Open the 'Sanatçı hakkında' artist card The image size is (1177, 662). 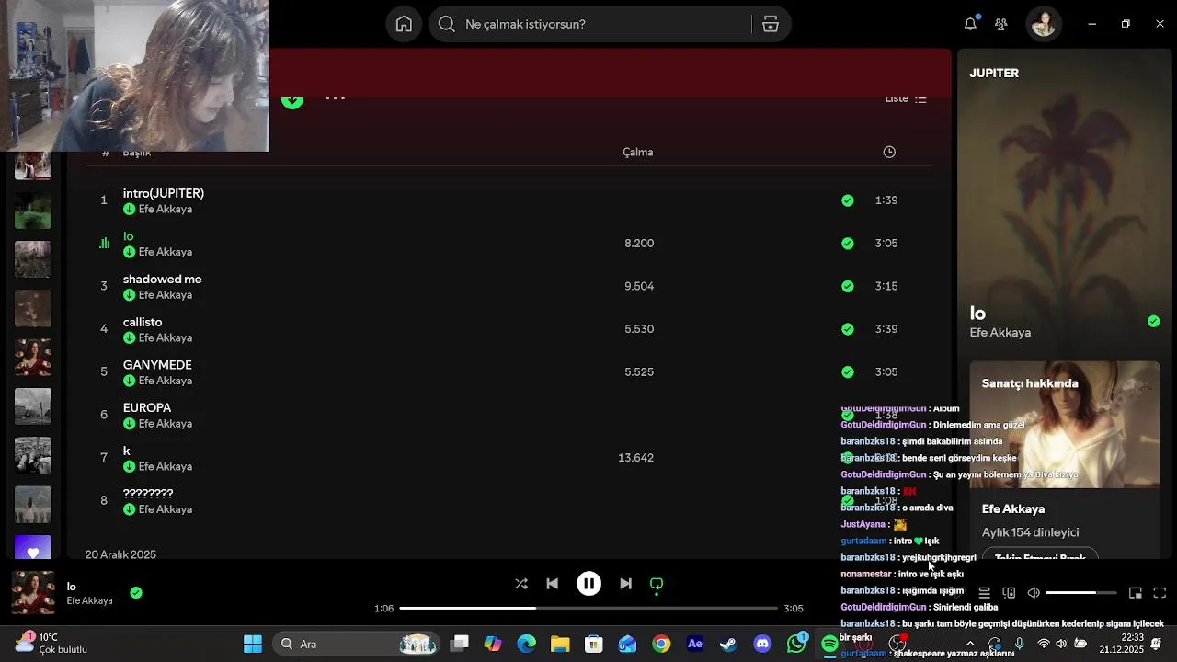tap(1065, 460)
